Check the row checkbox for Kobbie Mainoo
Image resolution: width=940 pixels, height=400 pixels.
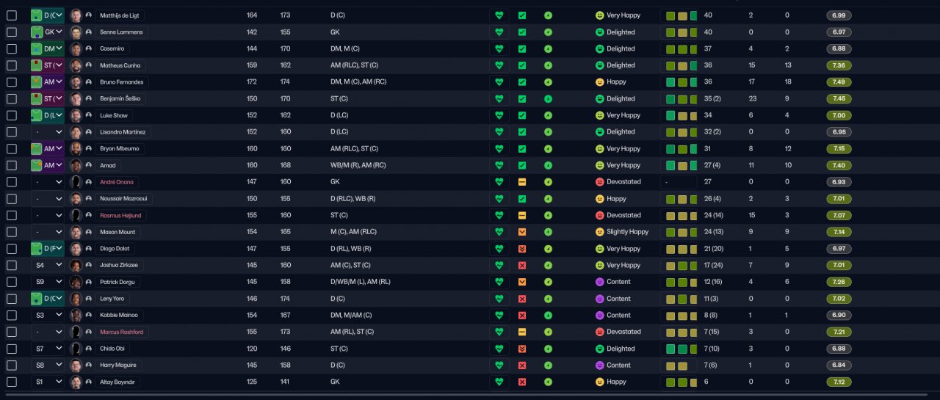coord(12,315)
